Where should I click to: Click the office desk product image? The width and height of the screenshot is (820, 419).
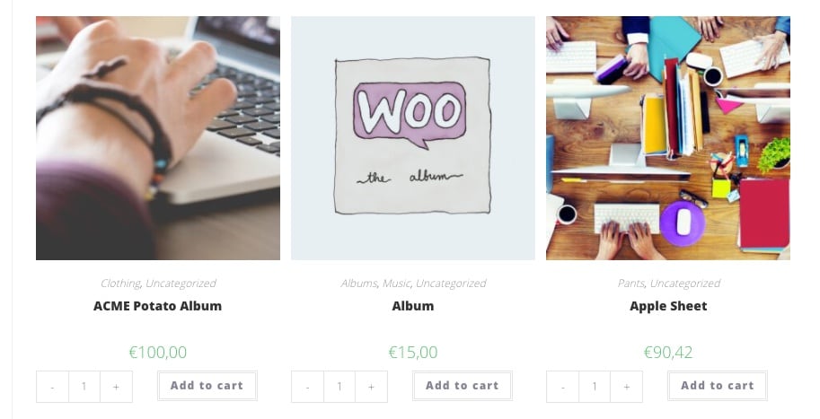click(x=668, y=138)
